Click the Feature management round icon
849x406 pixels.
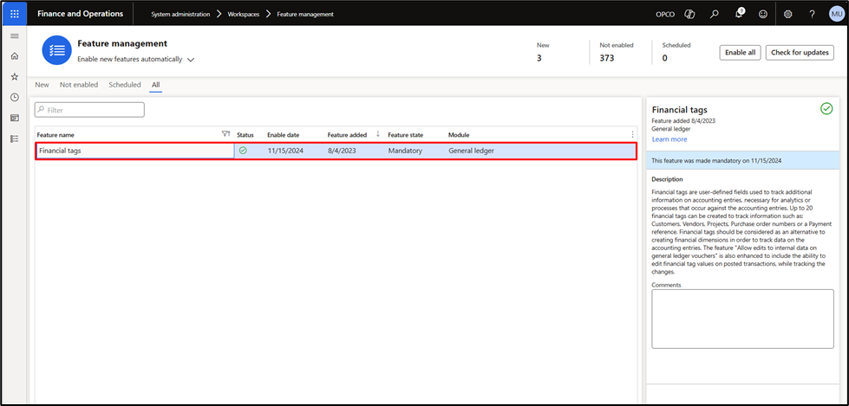(57, 50)
